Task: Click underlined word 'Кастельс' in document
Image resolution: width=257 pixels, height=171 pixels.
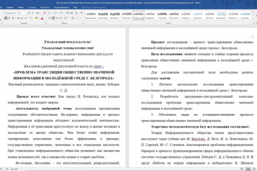Action: [198, 139]
